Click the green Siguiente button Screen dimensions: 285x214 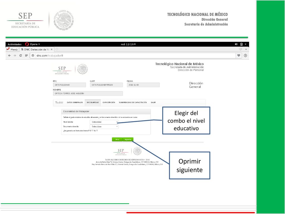click(128, 139)
